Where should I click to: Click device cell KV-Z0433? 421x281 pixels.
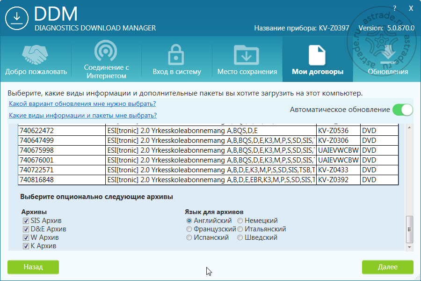pyautogui.click(x=338, y=170)
